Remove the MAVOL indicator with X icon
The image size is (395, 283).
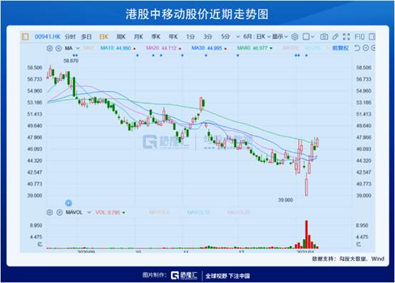pos(59,213)
